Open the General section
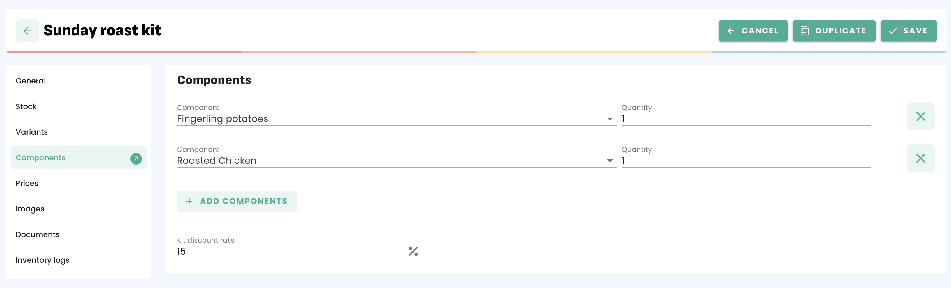 point(31,81)
